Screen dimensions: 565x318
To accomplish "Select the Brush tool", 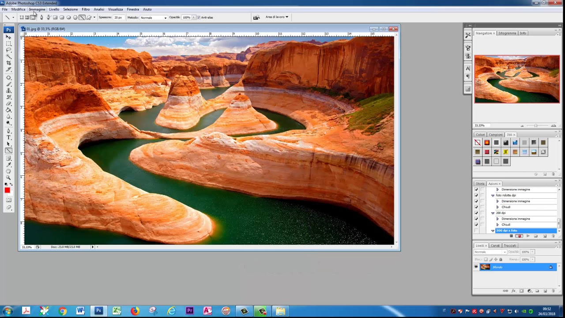I will pyautogui.click(x=8, y=84).
